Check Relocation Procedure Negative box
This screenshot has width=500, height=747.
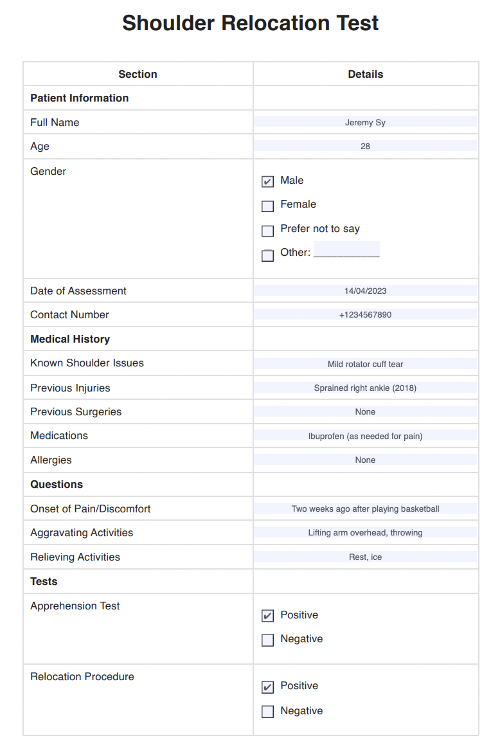(x=268, y=712)
